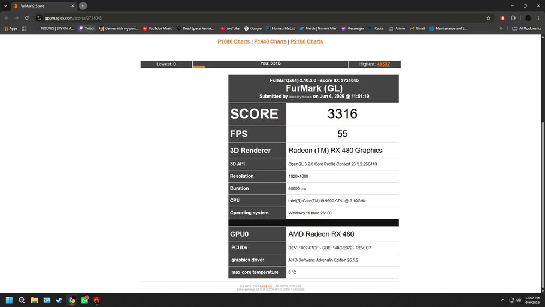Image resolution: width=545 pixels, height=307 pixels.
Task: Select the FurMark2 Score browser tab
Action: [44, 6]
